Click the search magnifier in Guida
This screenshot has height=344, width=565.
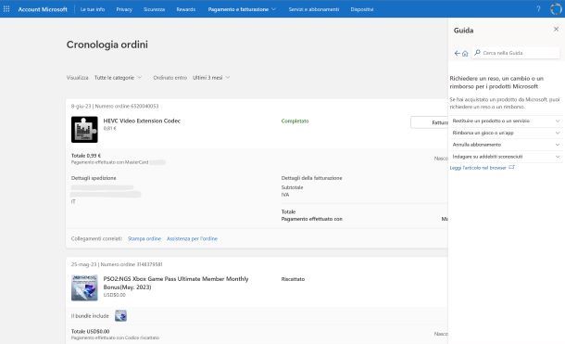click(477, 53)
